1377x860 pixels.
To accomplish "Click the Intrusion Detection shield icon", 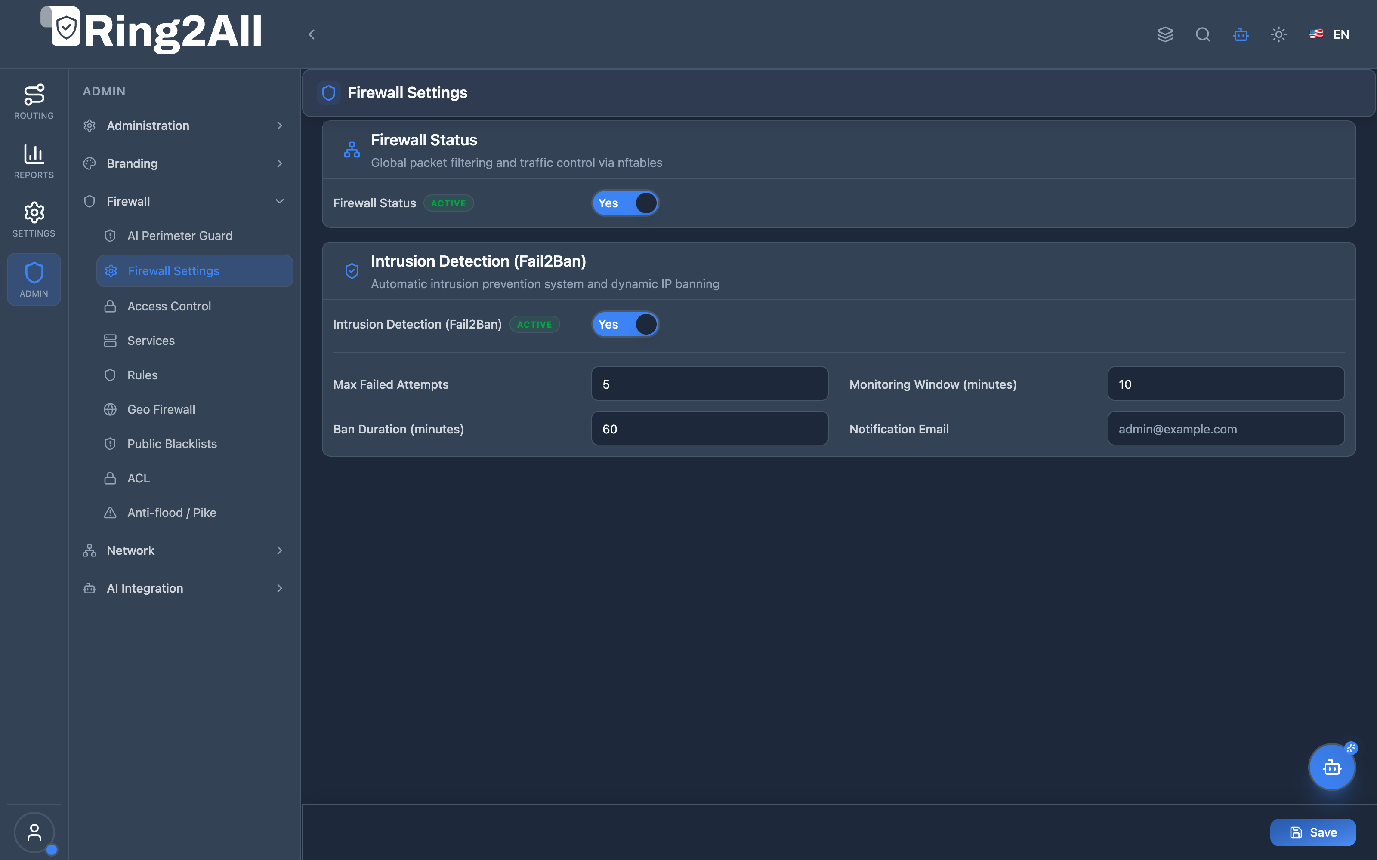I will [x=352, y=271].
